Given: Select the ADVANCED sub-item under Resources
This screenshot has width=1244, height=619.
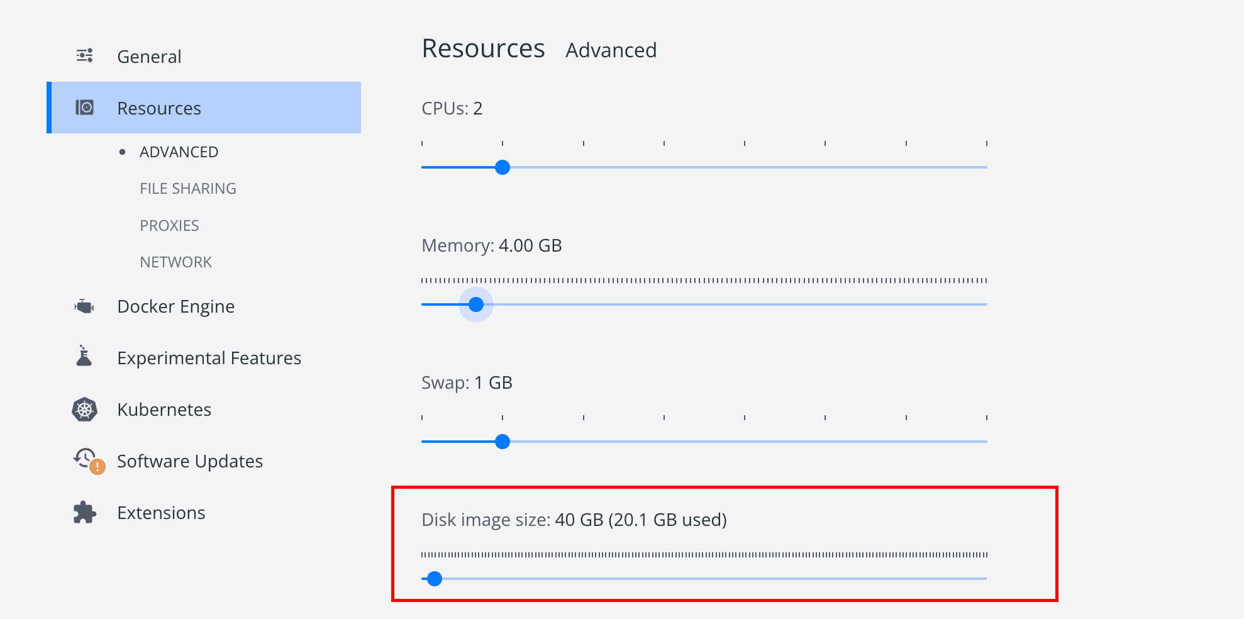Looking at the screenshot, I should [179, 152].
